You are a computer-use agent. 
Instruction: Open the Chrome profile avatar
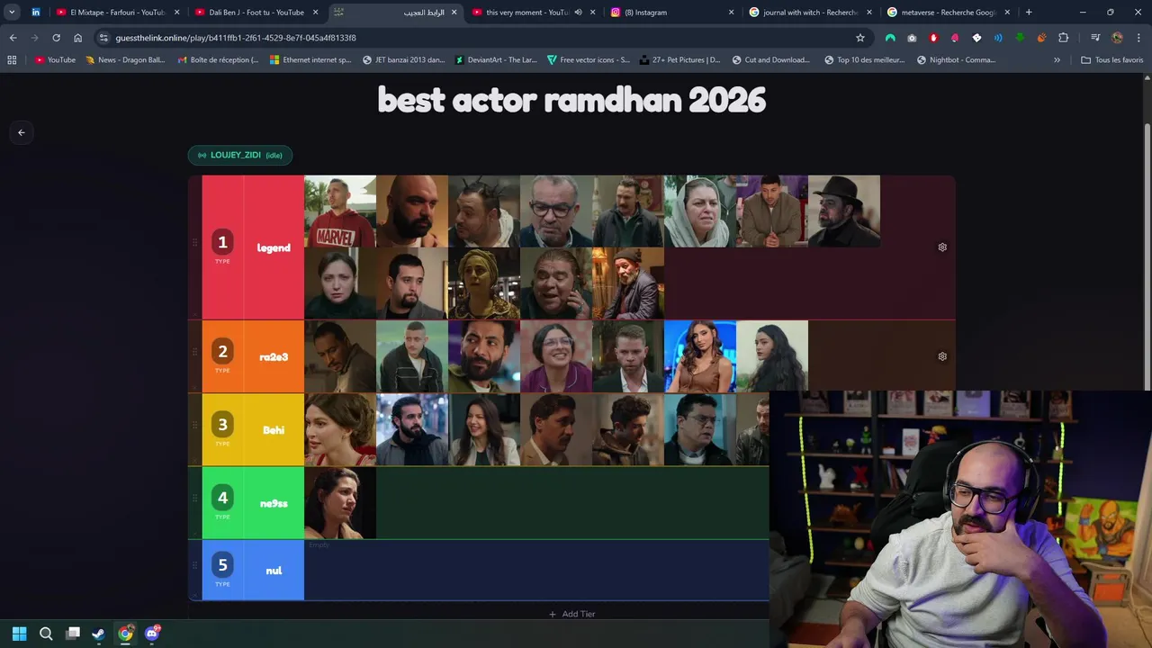point(1117,38)
